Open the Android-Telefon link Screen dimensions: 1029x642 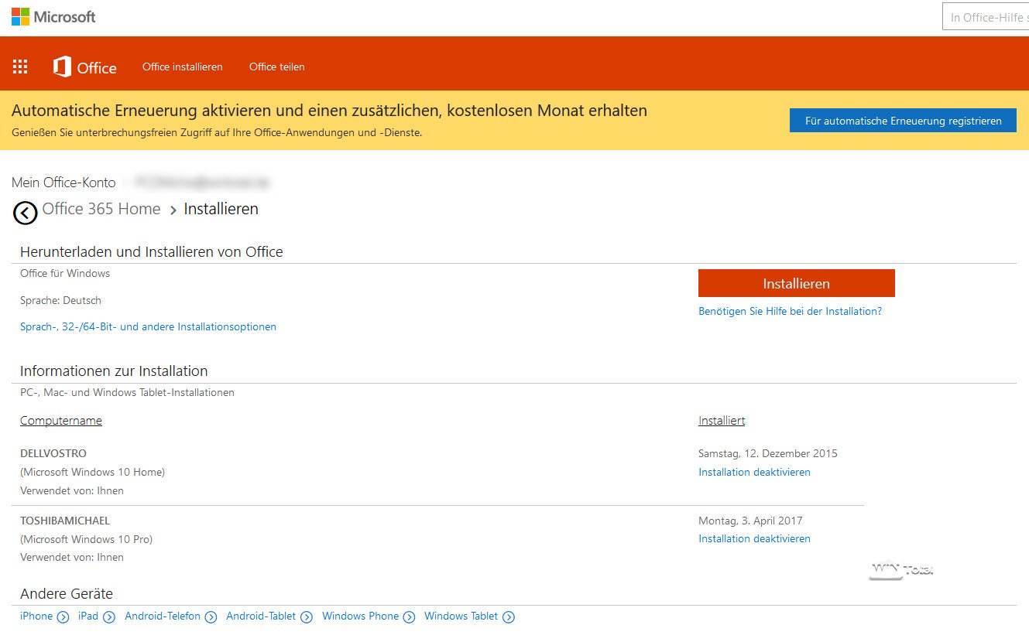(163, 616)
